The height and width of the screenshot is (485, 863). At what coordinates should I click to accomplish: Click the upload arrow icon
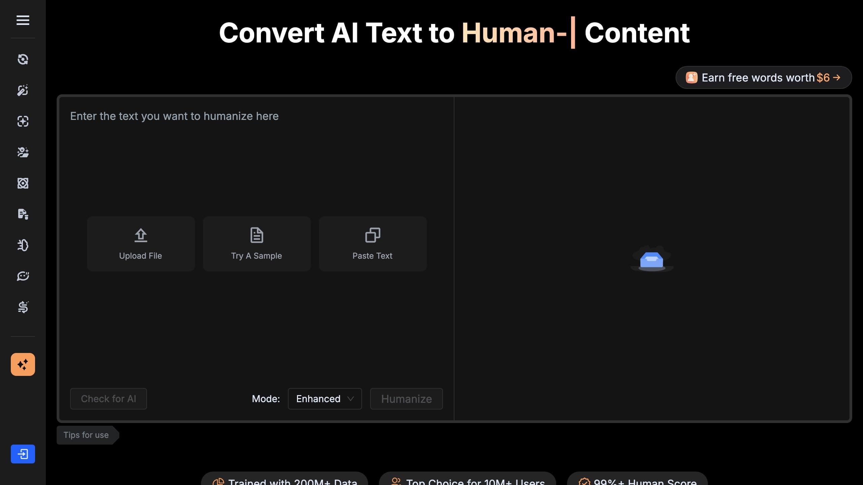pos(141,235)
